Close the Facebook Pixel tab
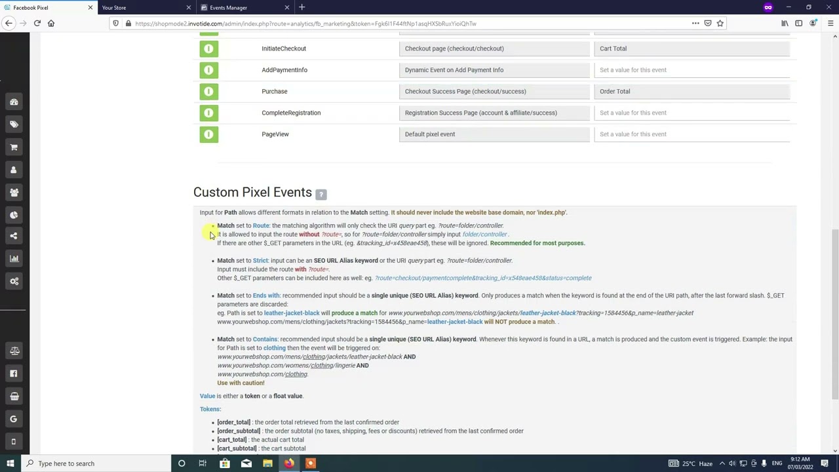Image resolution: width=839 pixels, height=472 pixels. (x=90, y=7)
